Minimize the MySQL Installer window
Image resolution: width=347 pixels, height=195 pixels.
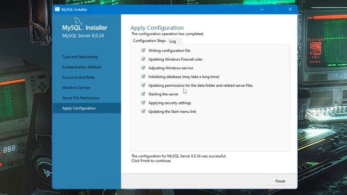262,10
